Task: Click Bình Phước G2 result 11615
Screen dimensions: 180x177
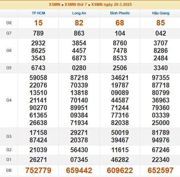Action: (x=120, y=150)
